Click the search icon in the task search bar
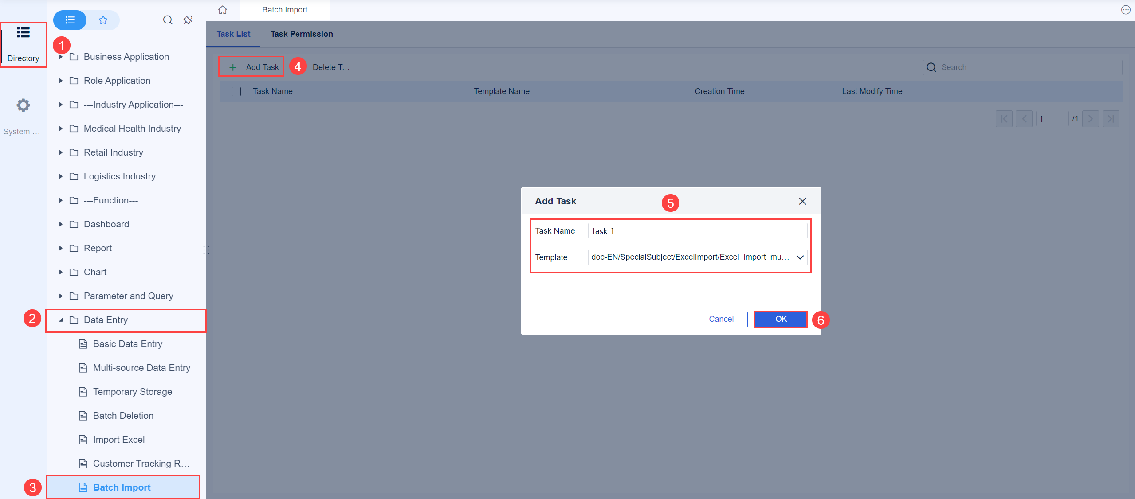This screenshot has width=1135, height=499. pos(931,67)
